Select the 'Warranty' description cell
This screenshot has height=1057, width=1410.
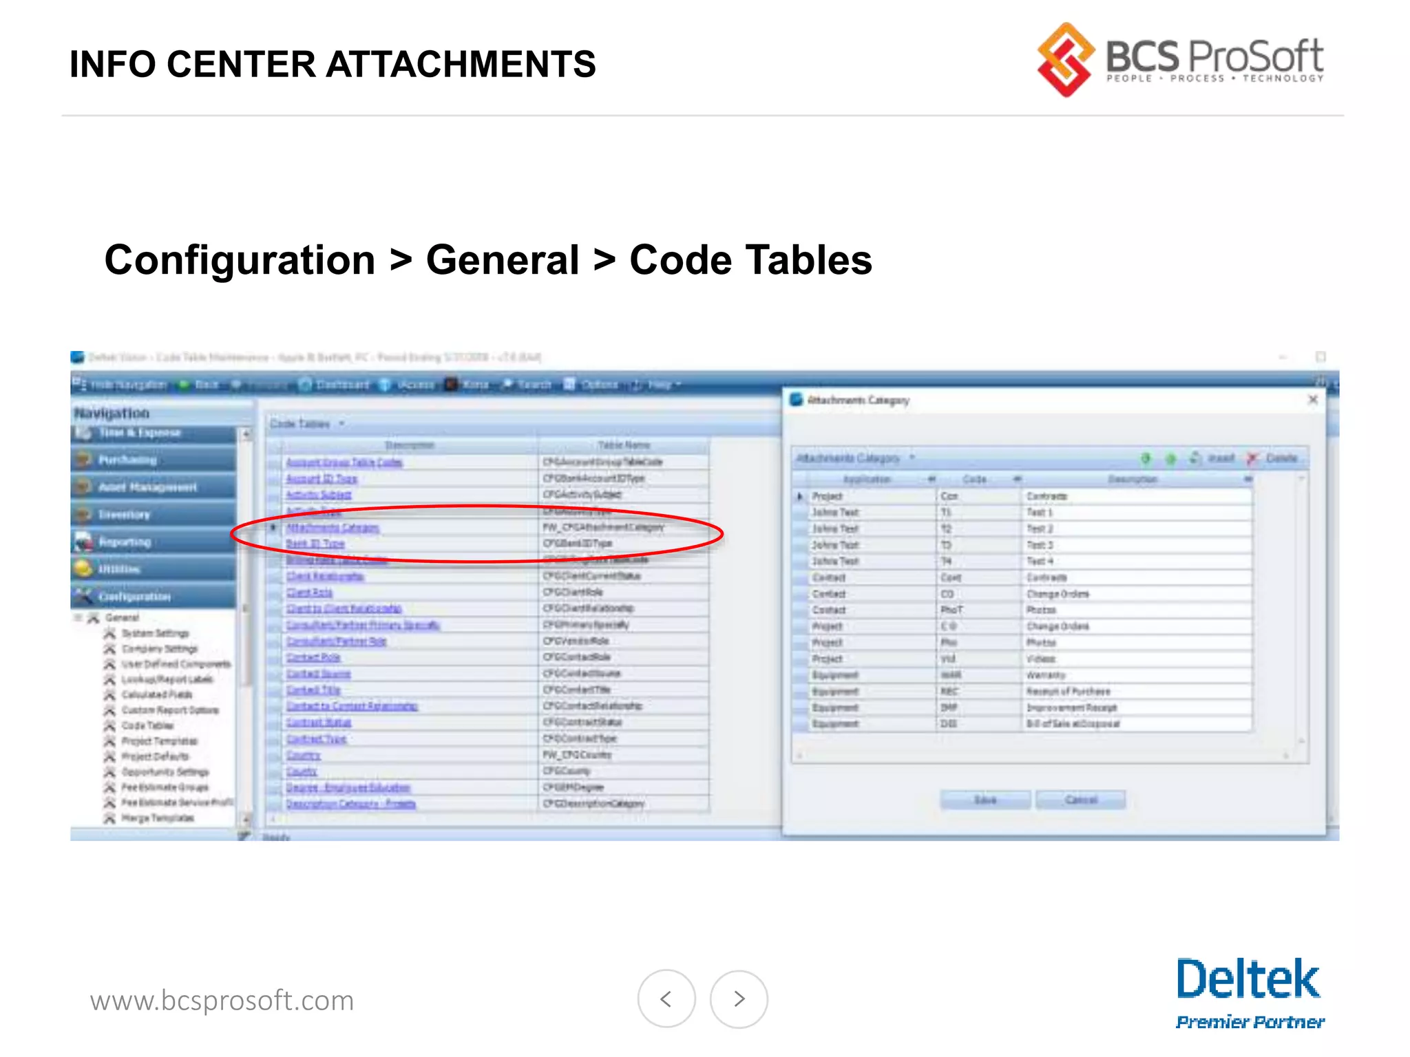[1136, 675]
